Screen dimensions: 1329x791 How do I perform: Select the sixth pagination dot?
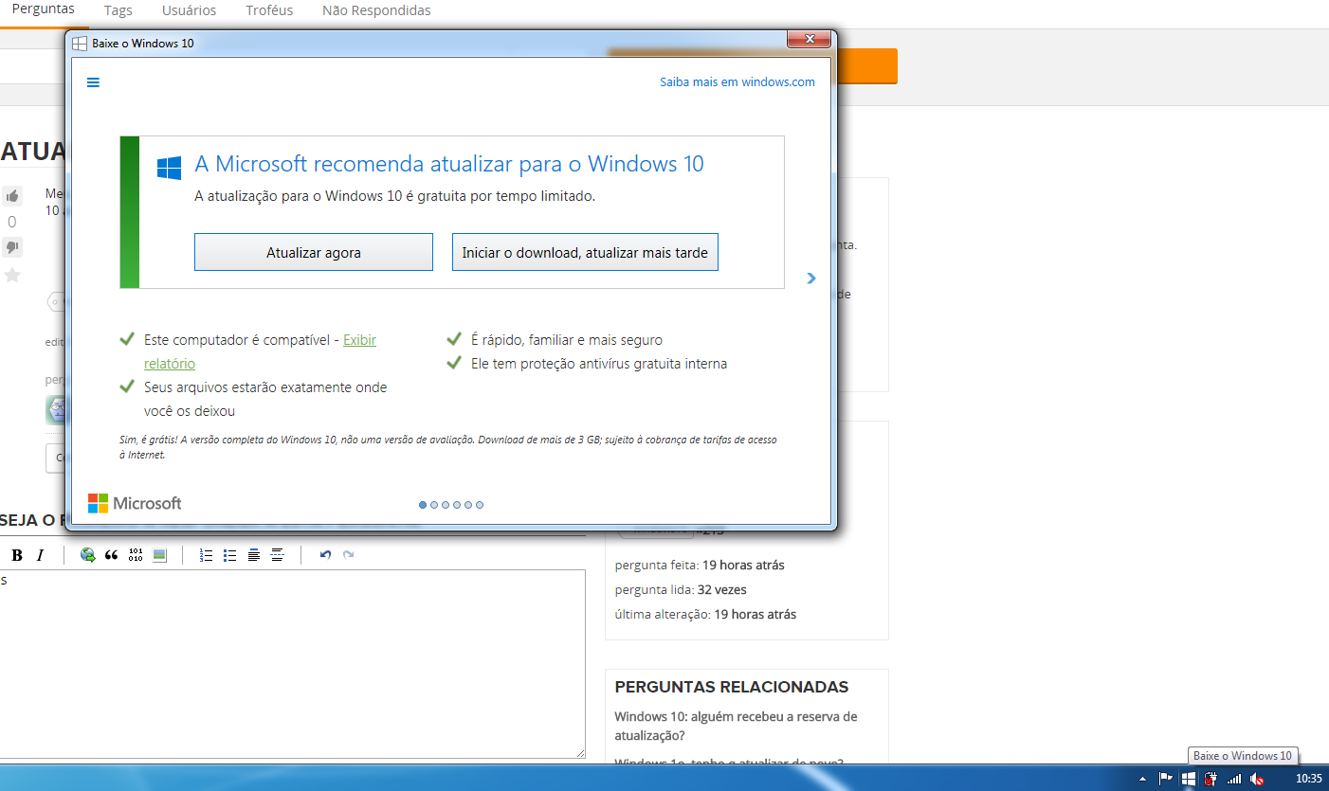[x=480, y=505]
